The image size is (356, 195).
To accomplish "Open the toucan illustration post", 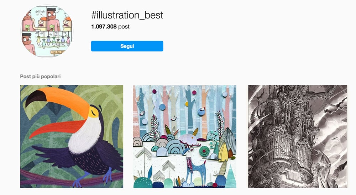I will click(72, 136).
